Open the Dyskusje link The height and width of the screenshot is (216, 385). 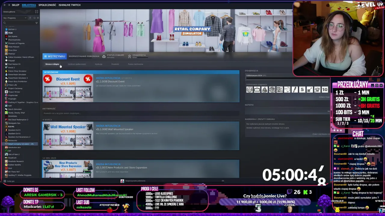click(99, 64)
